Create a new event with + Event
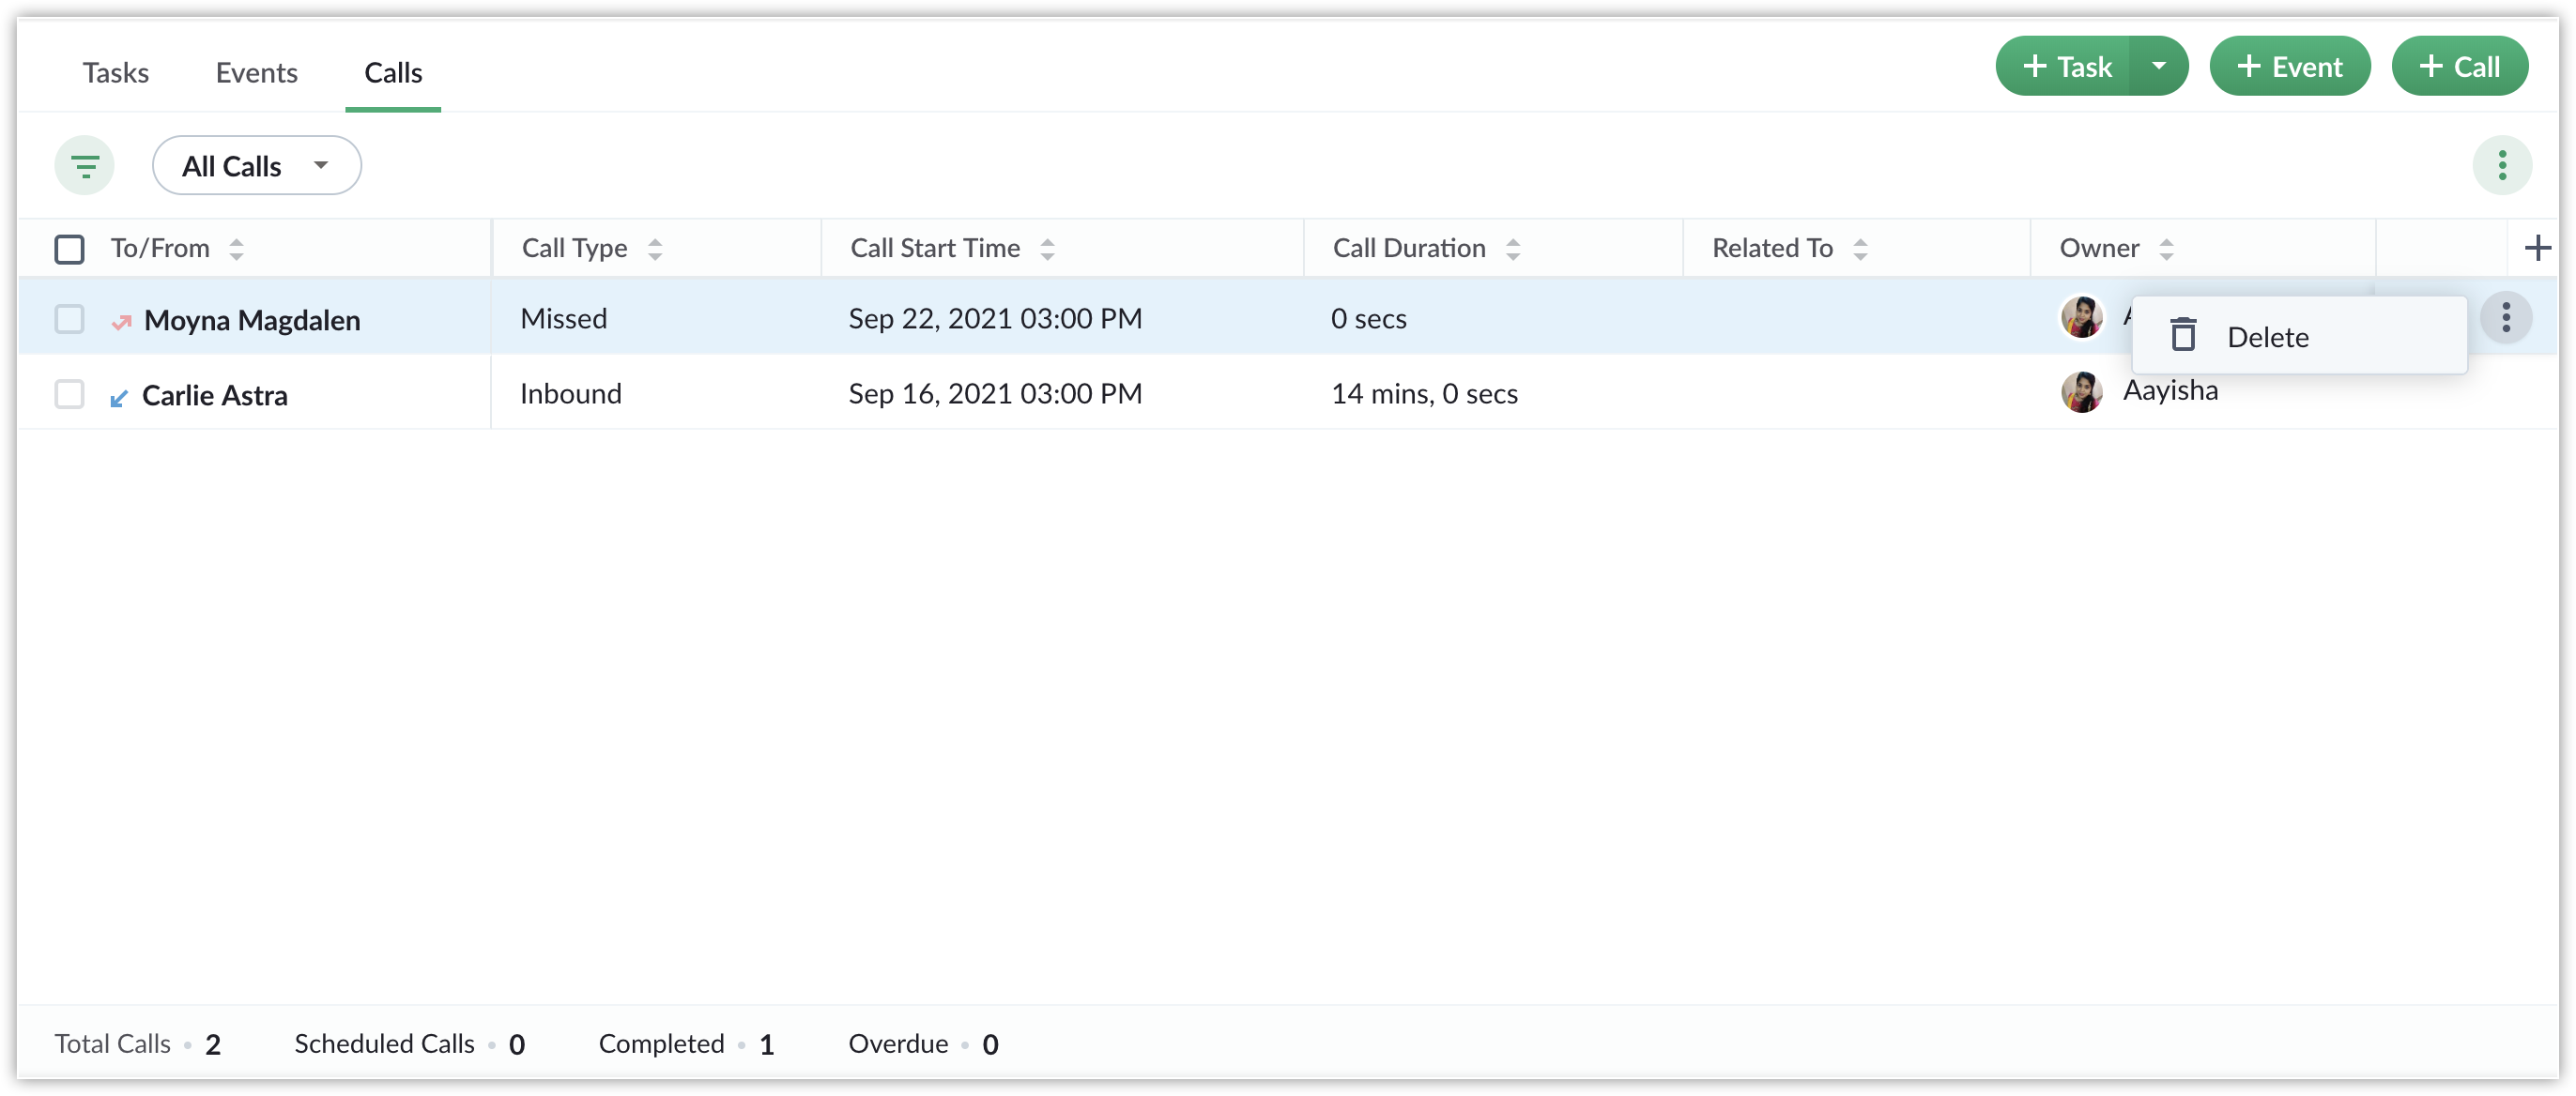Image resolution: width=2576 pixels, height=1096 pixels. pos(2289,66)
